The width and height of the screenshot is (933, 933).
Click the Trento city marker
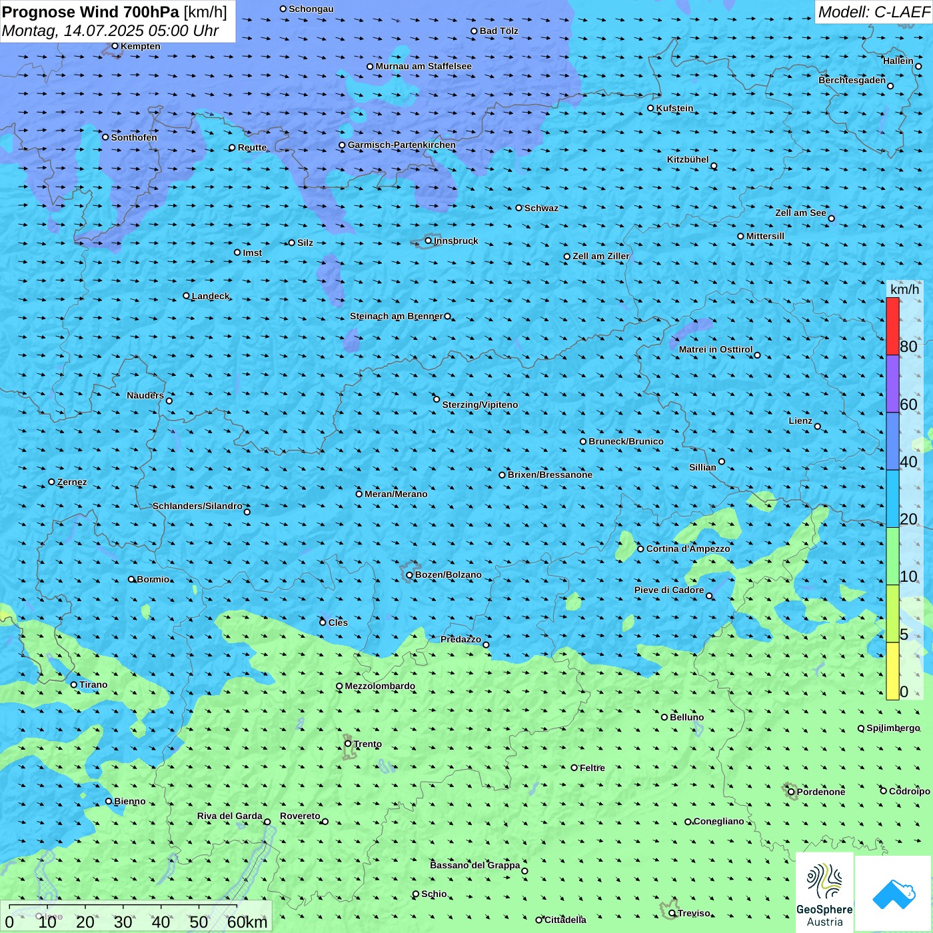pyautogui.click(x=348, y=744)
